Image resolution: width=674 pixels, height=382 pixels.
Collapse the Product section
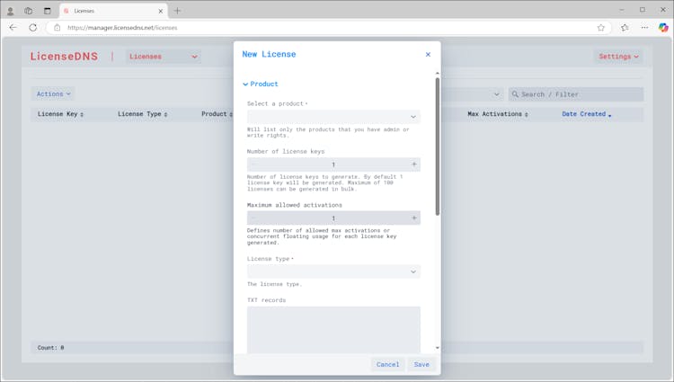tap(261, 84)
